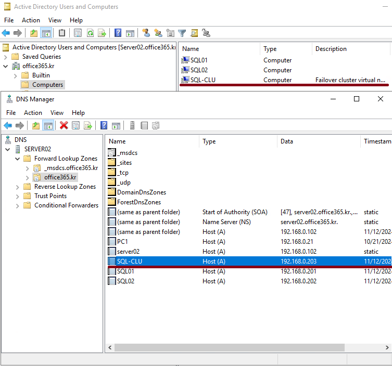
Task: Select SQL01 computer in Active Directory
Action: (199, 60)
